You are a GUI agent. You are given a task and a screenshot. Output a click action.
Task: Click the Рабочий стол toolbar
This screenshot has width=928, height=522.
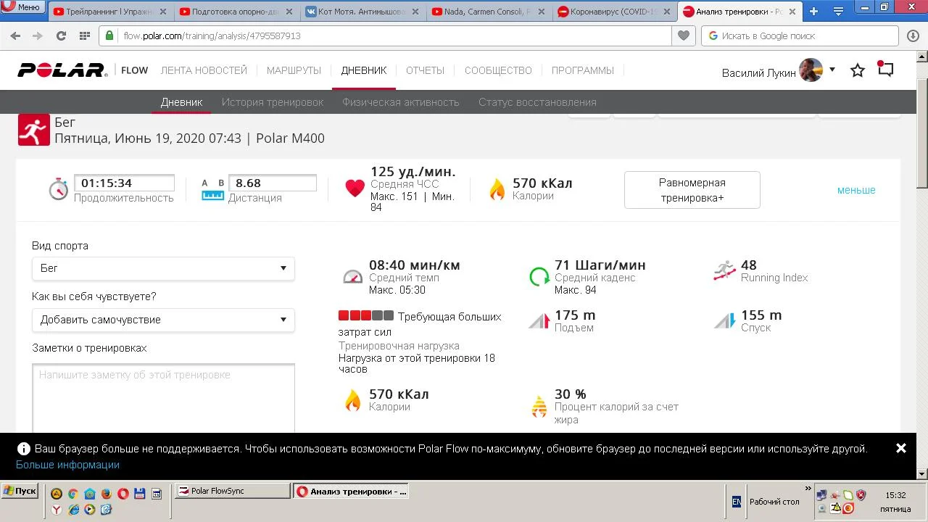coord(774,502)
